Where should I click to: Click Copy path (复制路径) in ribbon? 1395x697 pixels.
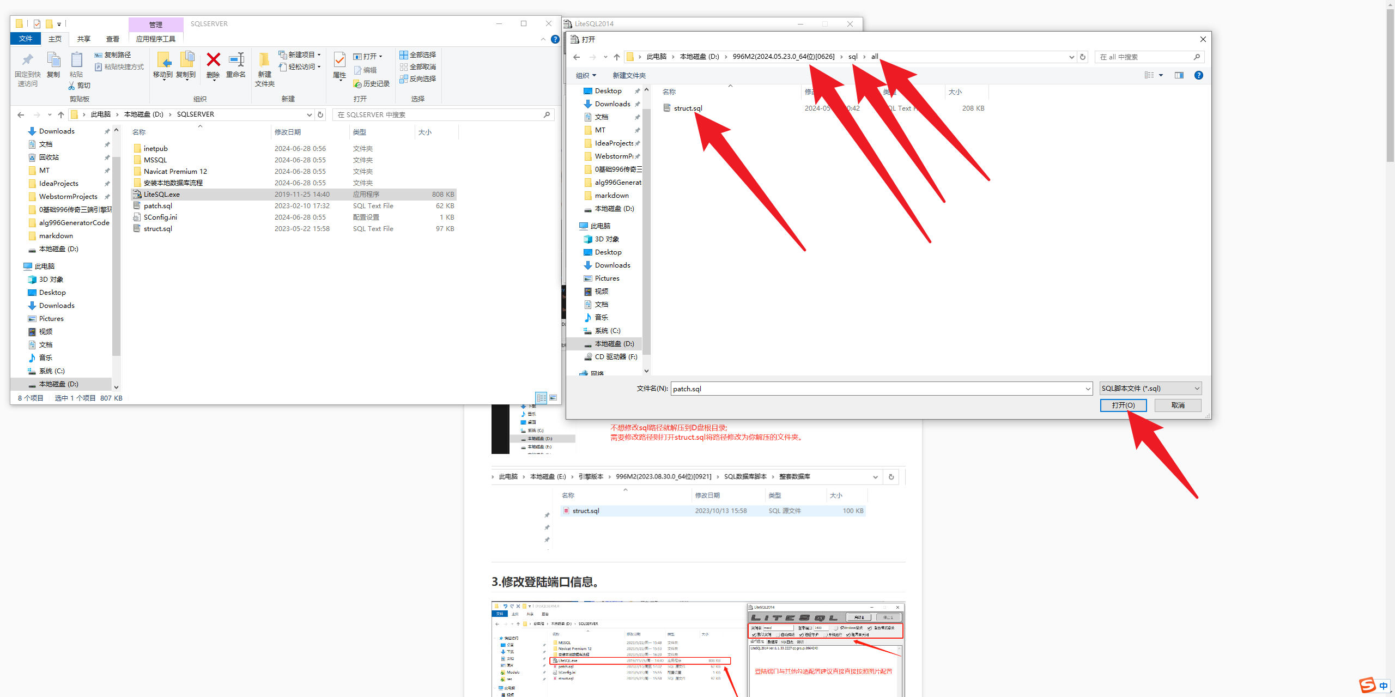112,55
